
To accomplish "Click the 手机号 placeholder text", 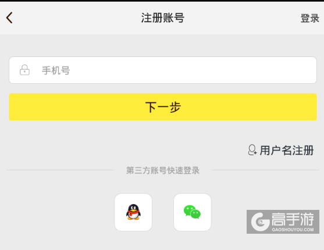I will click(x=56, y=70).
